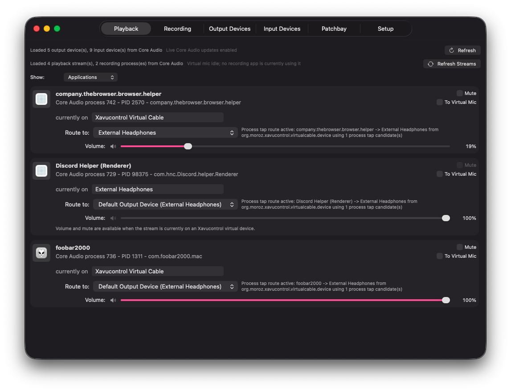
Task: Switch to the Playback tab
Action: [x=126, y=29]
